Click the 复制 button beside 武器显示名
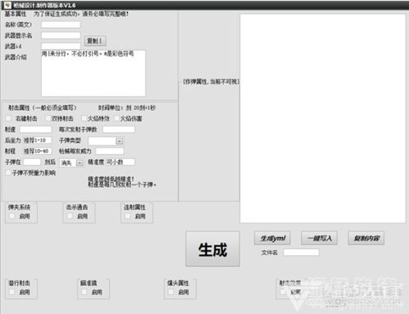The image size is (409, 314). tap(95, 41)
